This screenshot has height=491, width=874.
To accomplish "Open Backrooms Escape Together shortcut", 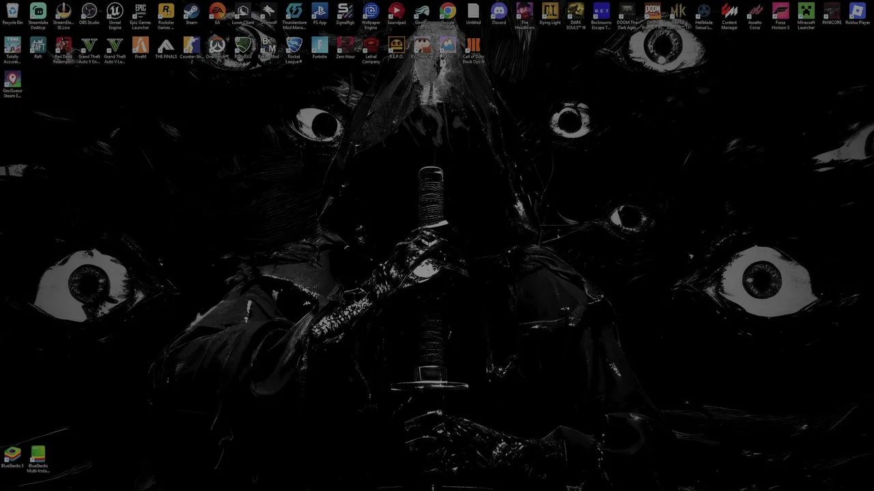I will click(602, 16).
